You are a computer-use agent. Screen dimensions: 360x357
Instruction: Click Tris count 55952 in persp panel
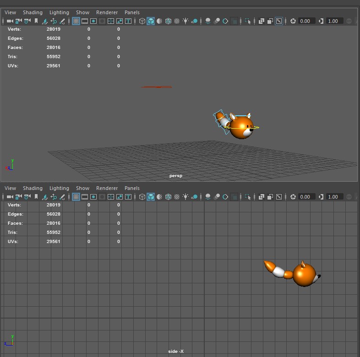(54, 57)
